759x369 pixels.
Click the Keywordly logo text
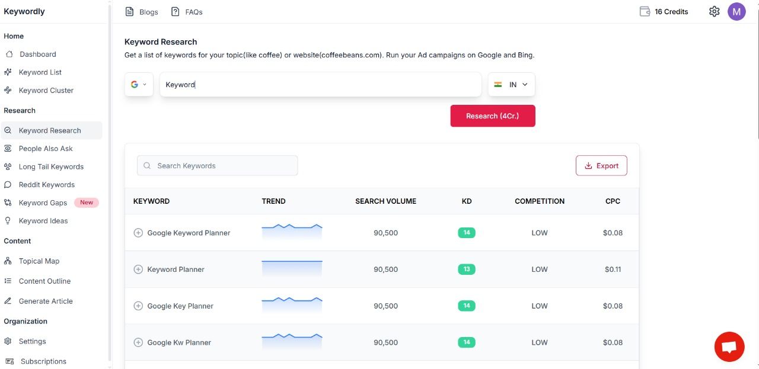[24, 11]
